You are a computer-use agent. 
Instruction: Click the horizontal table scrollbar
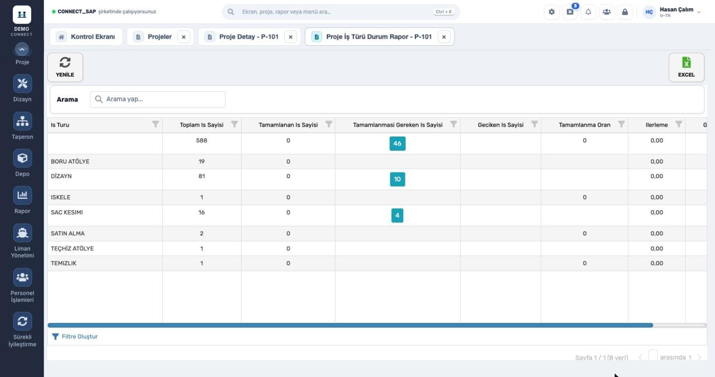(x=350, y=326)
